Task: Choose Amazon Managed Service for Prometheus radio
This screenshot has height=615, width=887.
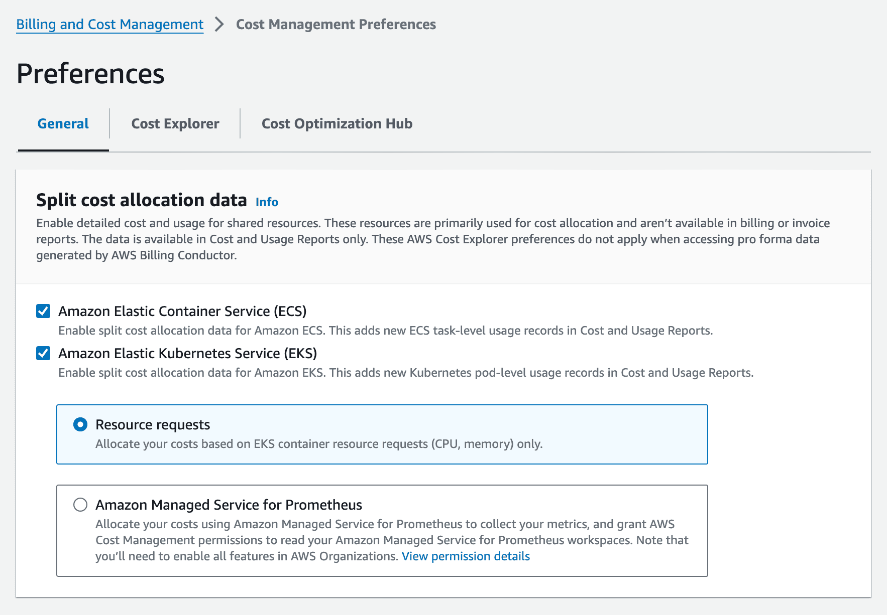Action: pyautogui.click(x=80, y=505)
